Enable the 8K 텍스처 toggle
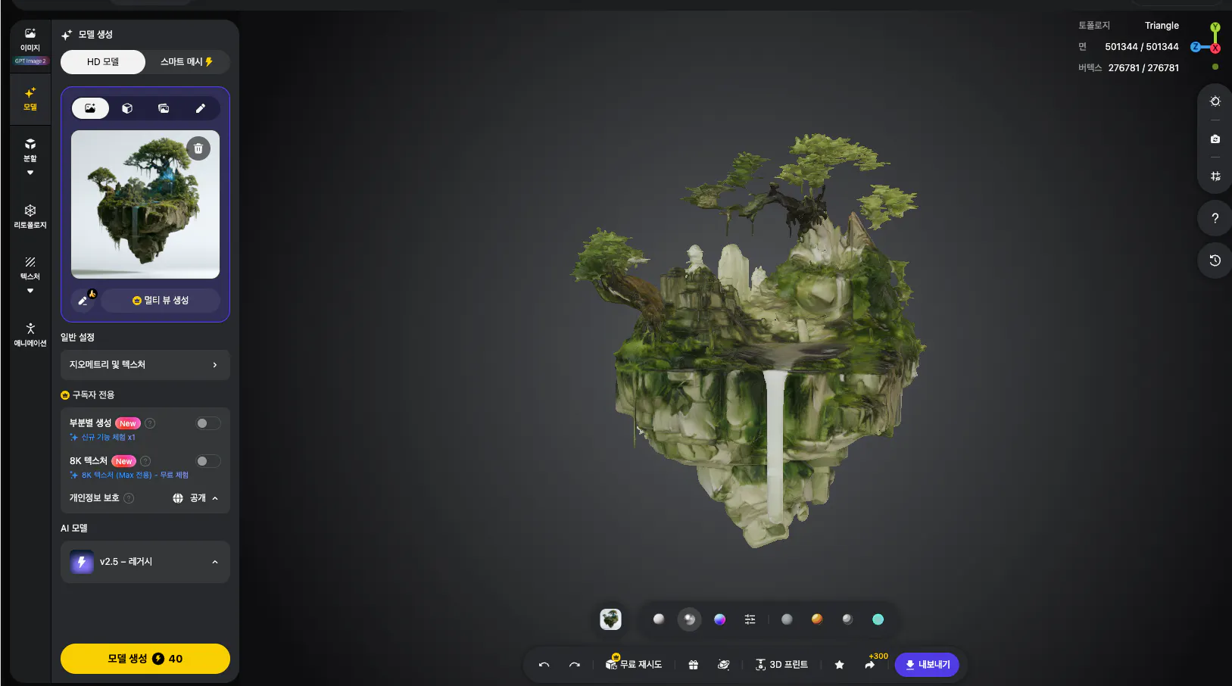Viewport: 1232px width, 686px height. pos(208,461)
